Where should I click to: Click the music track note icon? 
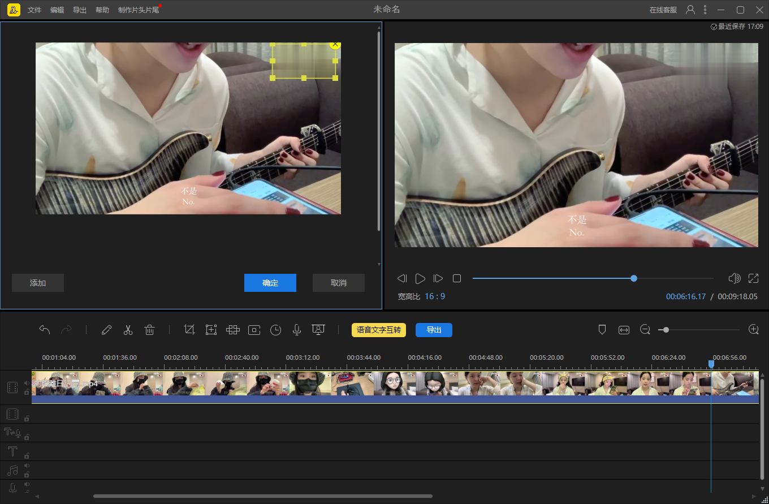click(x=12, y=470)
